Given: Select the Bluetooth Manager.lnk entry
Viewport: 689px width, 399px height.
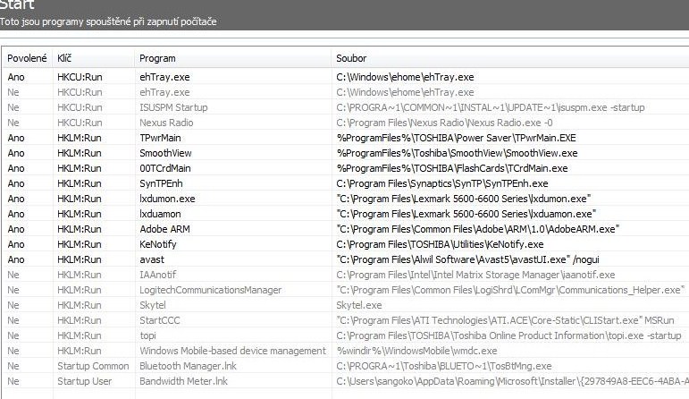Looking at the screenshot, I should coord(188,366).
